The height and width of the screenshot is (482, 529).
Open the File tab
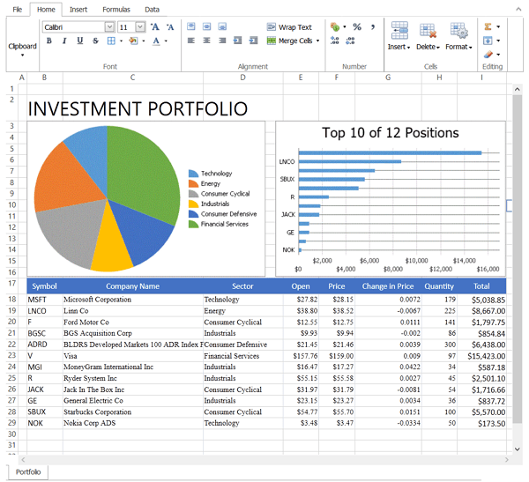click(x=18, y=10)
